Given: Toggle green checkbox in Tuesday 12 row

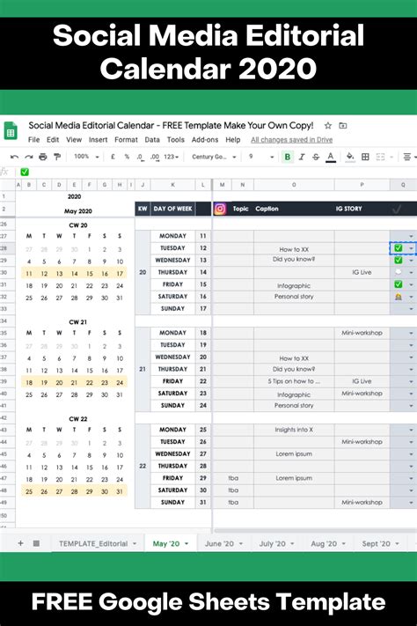Looking at the screenshot, I should coord(399,248).
